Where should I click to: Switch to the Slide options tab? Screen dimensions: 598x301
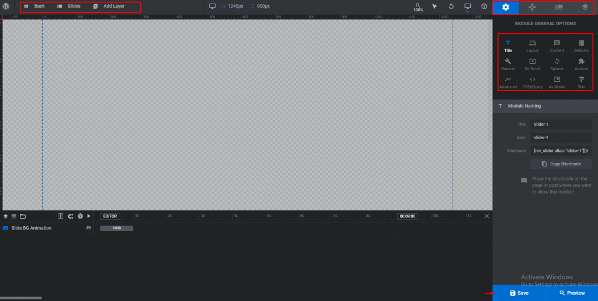[x=558, y=7]
